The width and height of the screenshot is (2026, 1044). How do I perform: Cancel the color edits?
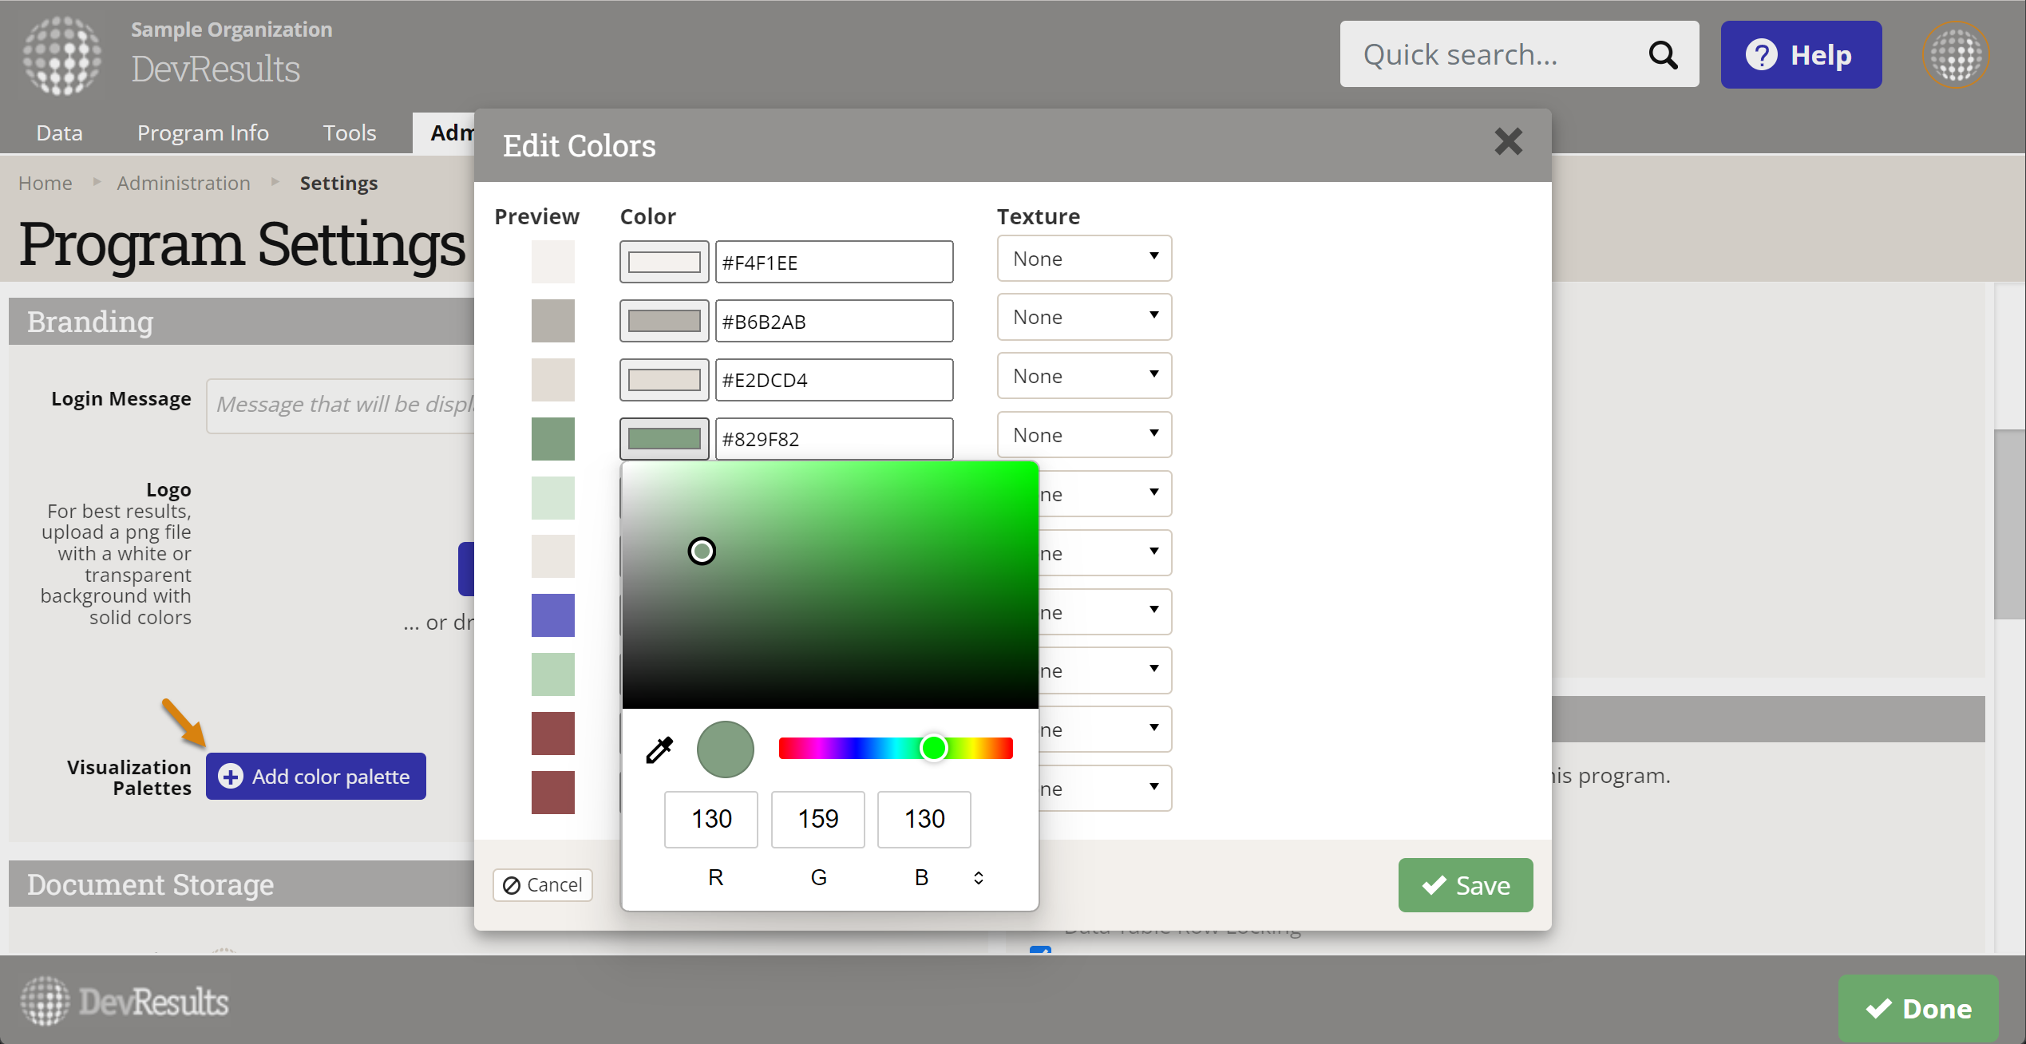click(543, 885)
